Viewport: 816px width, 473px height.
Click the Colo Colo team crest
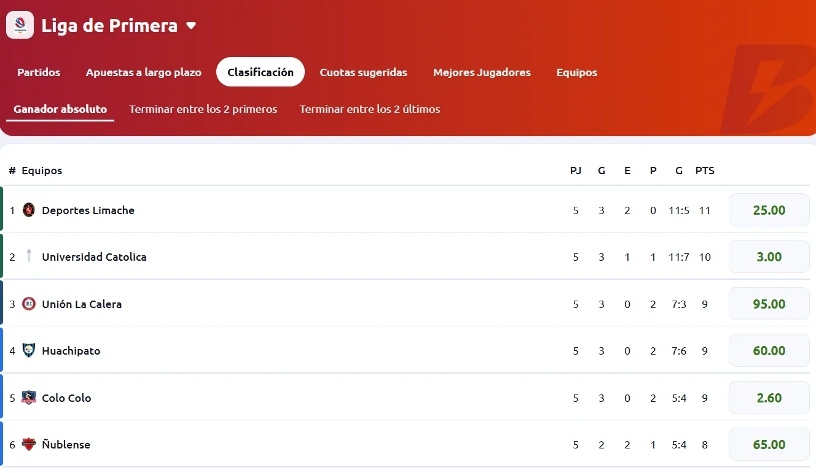[x=29, y=398]
